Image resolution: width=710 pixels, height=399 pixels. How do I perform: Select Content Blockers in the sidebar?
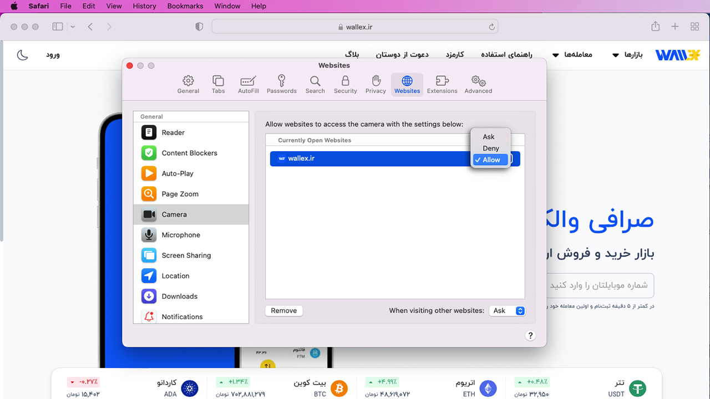[x=191, y=153]
